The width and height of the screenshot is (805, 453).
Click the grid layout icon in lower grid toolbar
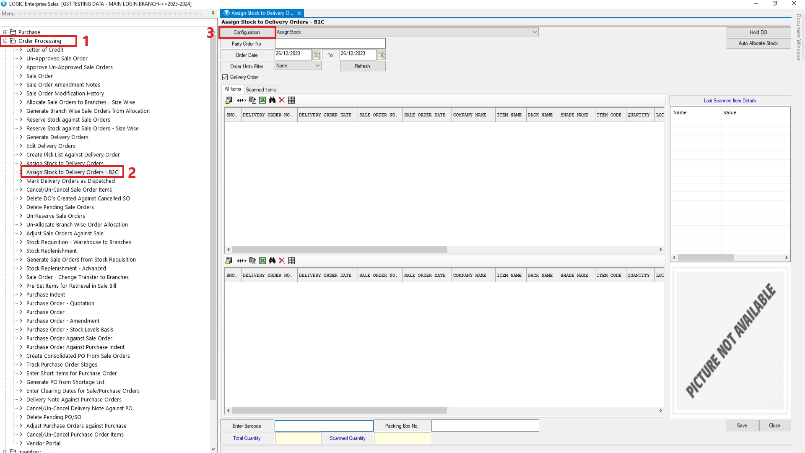[291, 261]
